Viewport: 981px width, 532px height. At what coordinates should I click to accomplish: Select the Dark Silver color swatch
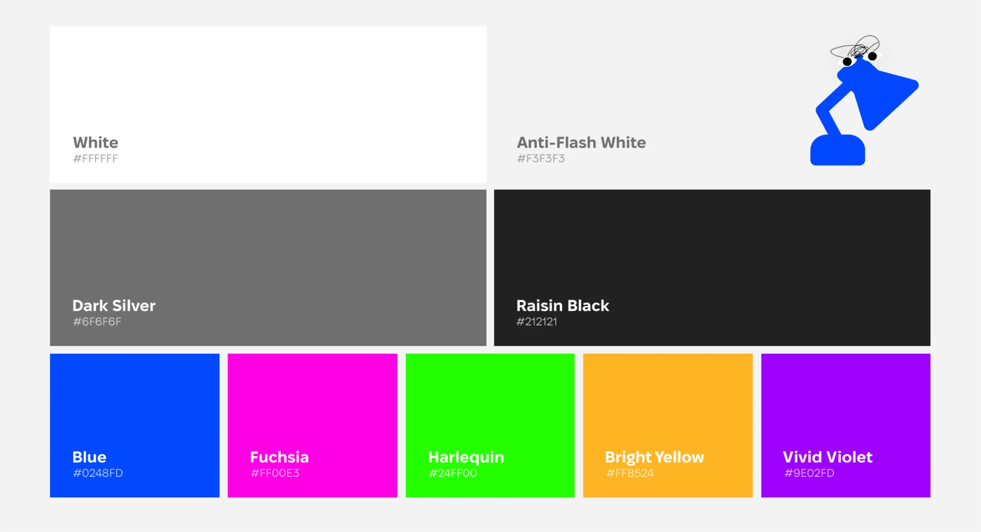coord(268,268)
